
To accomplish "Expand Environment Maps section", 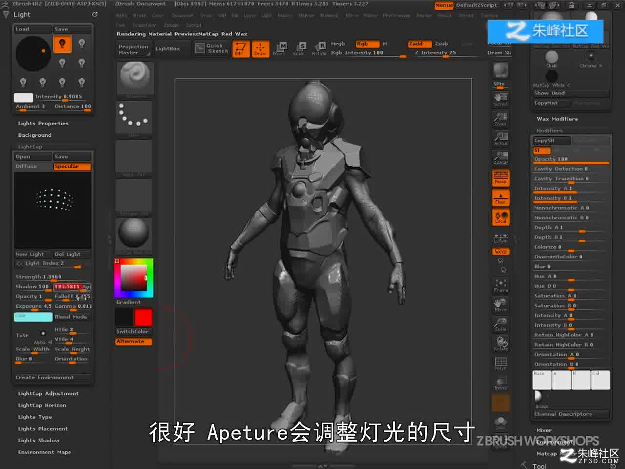I will coord(44,452).
